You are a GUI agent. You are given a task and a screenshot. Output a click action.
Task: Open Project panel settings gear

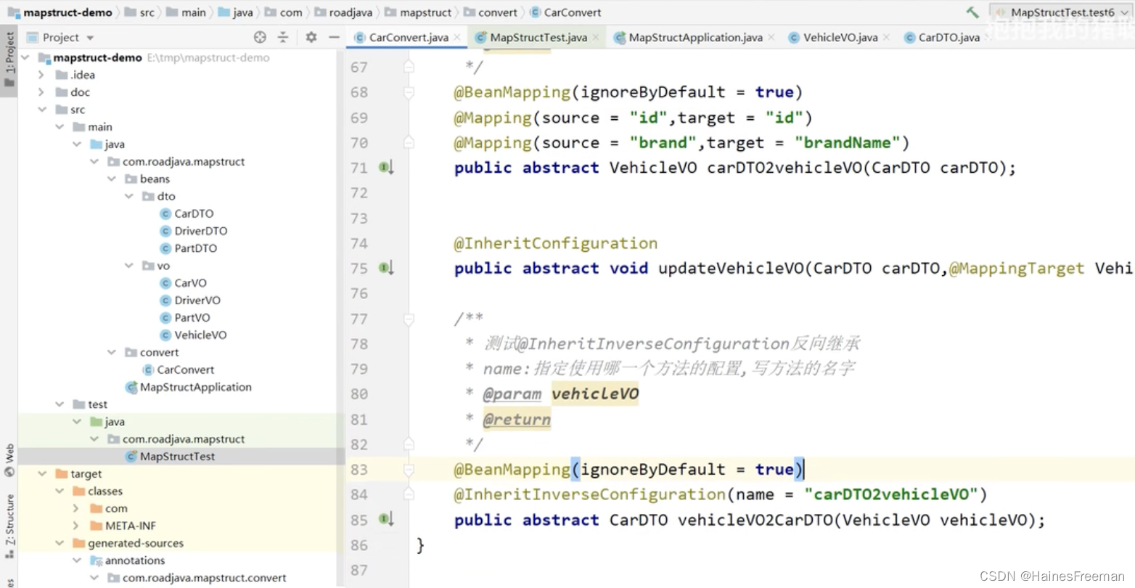click(311, 37)
